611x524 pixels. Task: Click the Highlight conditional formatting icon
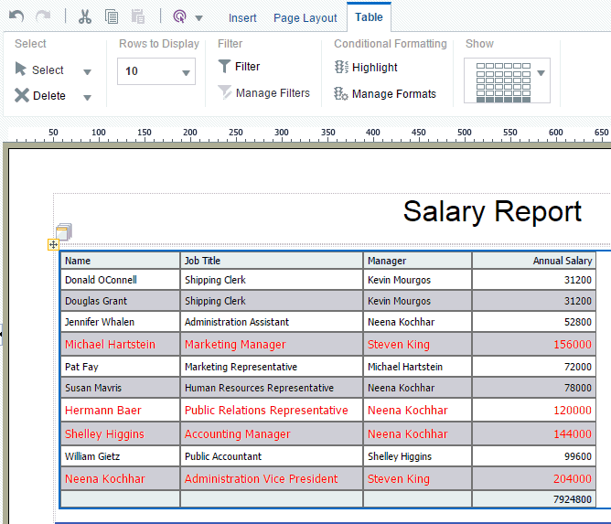point(342,67)
